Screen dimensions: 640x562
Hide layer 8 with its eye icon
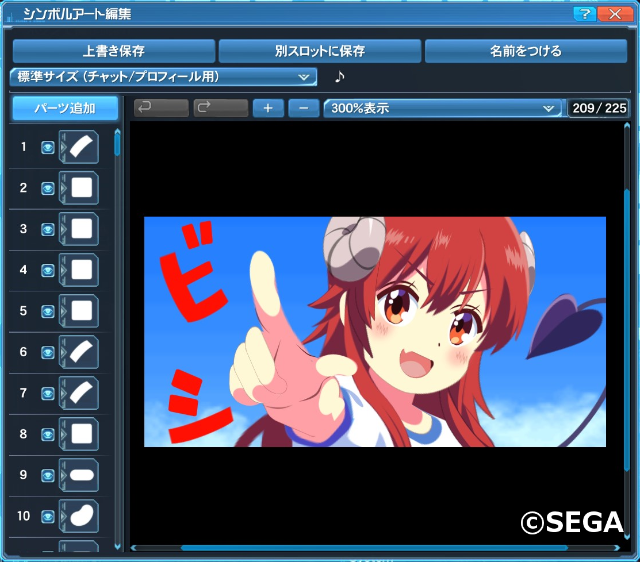point(48,435)
